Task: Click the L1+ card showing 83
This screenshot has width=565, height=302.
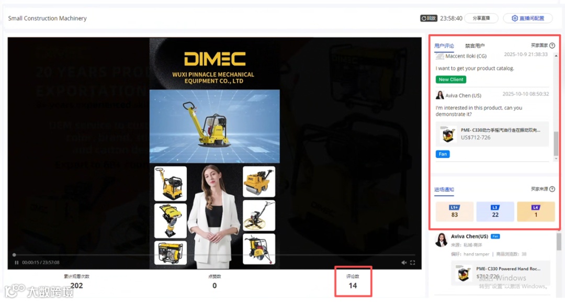Action: (455, 211)
